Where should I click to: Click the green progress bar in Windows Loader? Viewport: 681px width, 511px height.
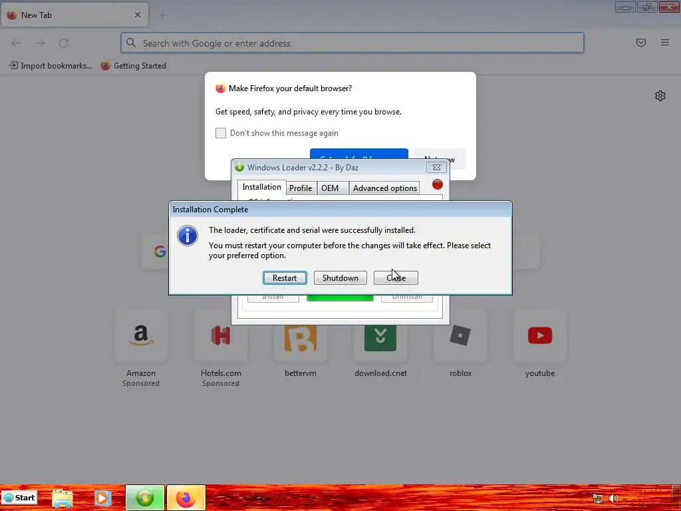pyautogui.click(x=340, y=297)
